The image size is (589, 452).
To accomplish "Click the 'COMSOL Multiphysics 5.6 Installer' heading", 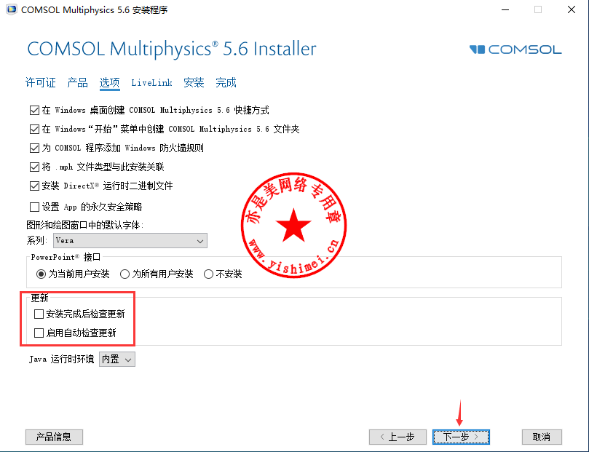I will [172, 49].
